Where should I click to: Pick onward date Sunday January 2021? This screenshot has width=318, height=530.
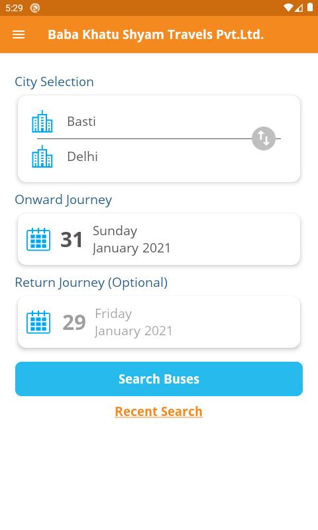tap(131, 239)
